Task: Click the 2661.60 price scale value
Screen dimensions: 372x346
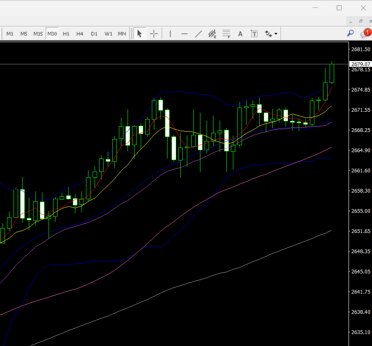Action: [x=360, y=170]
